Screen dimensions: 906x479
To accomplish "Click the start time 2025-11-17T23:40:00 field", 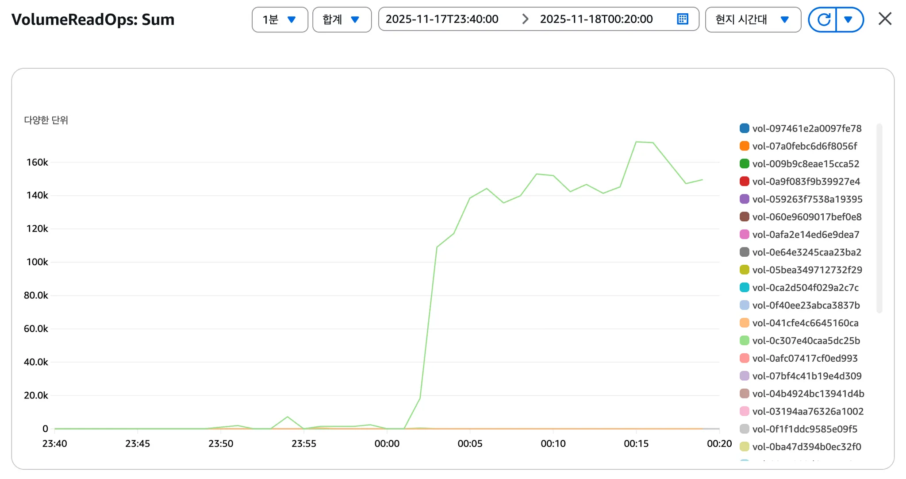I will pyautogui.click(x=442, y=19).
